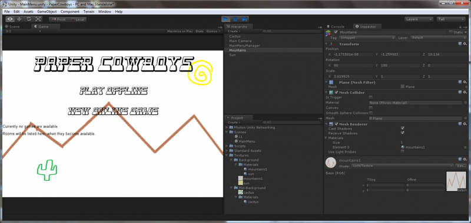Open Transform component gear settings
This screenshot has width=471, height=223.
pos(465,43)
